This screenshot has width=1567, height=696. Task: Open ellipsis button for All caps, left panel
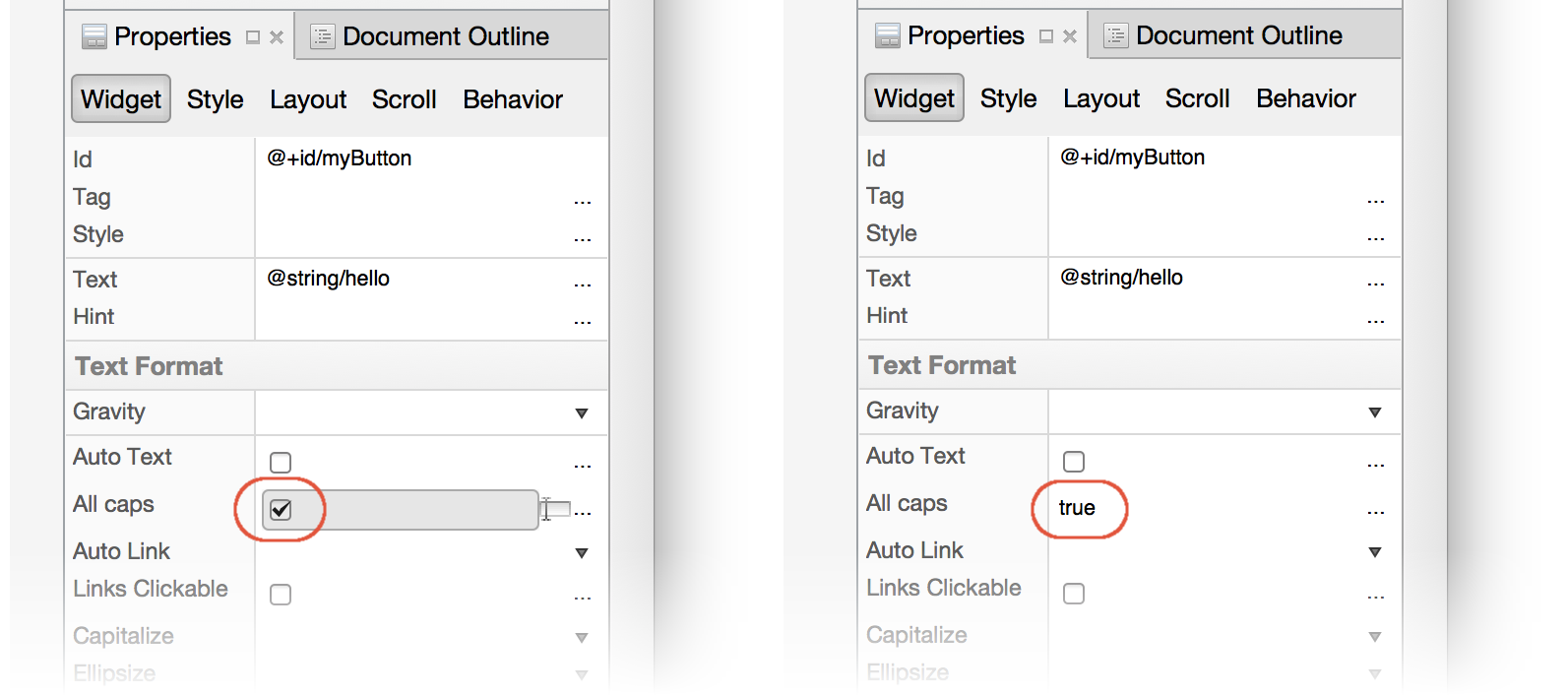coord(583,512)
